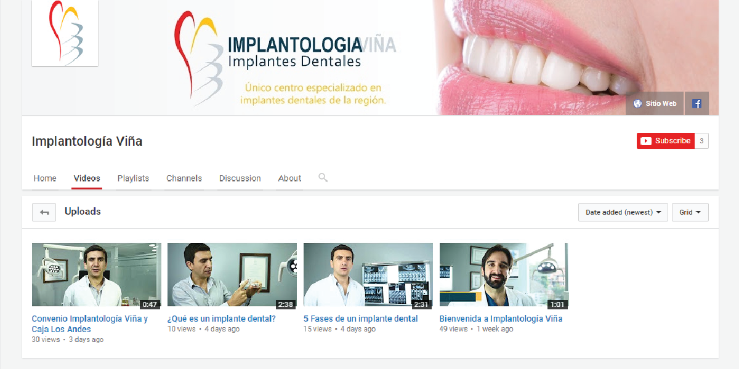Expand the Date added (newest) sort dropdown
Image resolution: width=739 pixels, height=369 pixels.
[623, 212]
